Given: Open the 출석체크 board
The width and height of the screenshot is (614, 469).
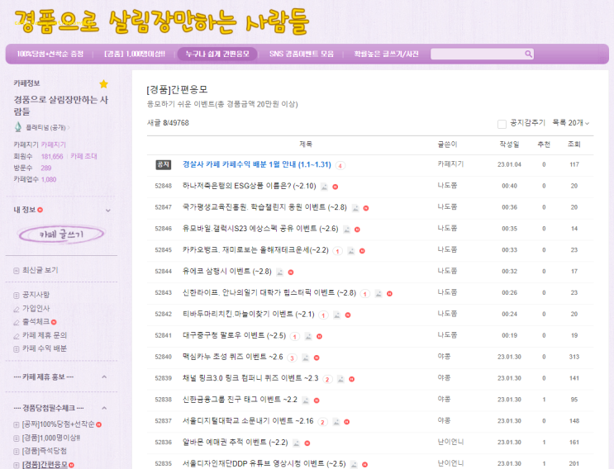Looking at the screenshot, I should pyautogui.click(x=36, y=322).
